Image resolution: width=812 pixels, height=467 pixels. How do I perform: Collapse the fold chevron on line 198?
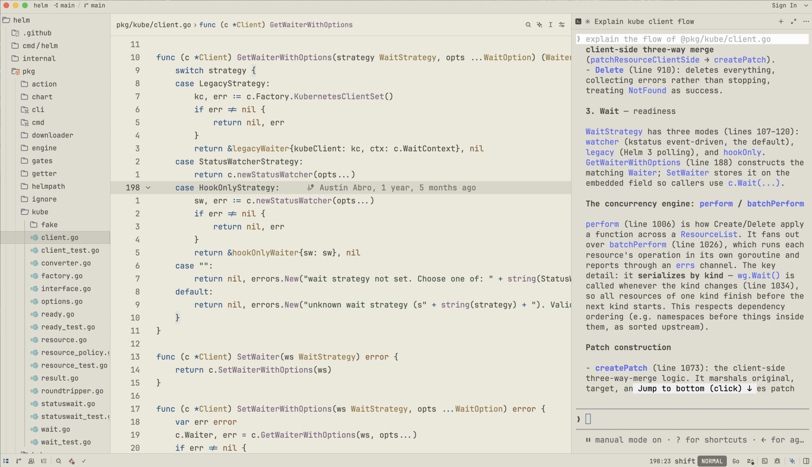click(x=148, y=187)
